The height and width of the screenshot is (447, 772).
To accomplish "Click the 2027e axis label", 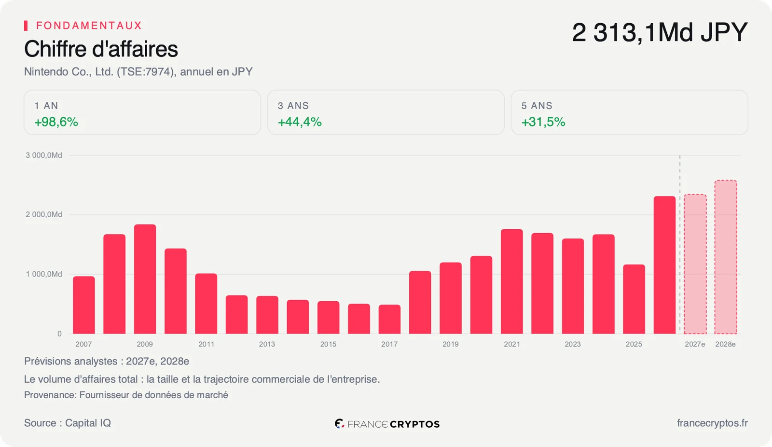I will point(695,344).
